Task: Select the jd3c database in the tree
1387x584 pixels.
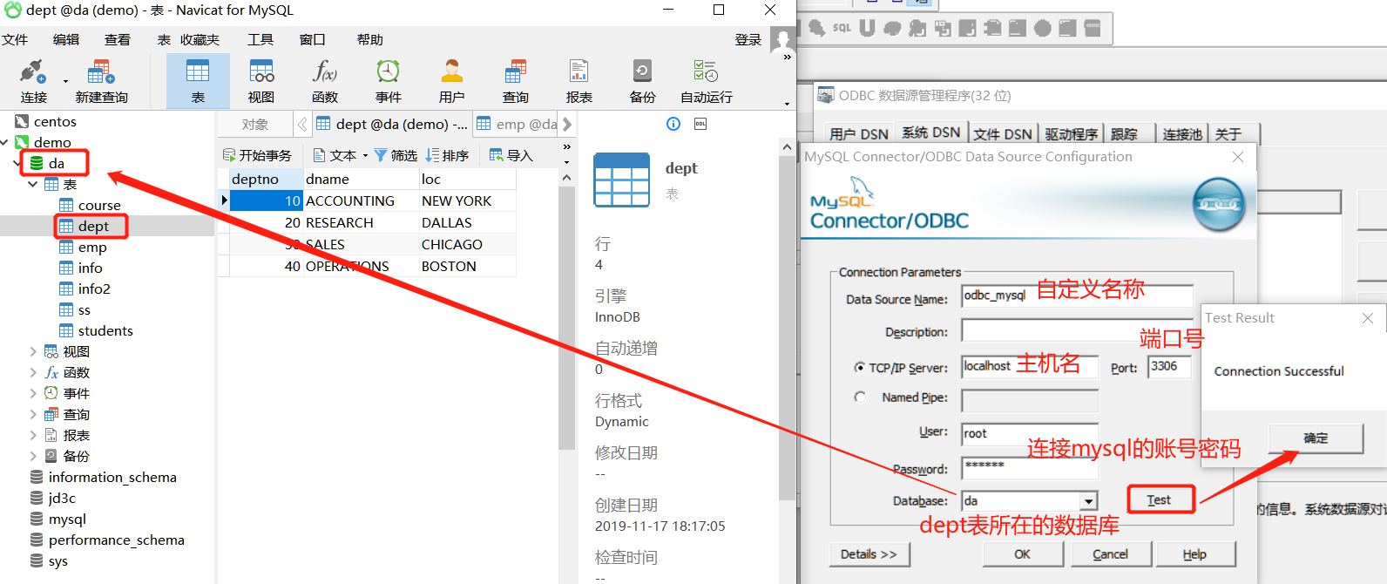Action: [62, 498]
